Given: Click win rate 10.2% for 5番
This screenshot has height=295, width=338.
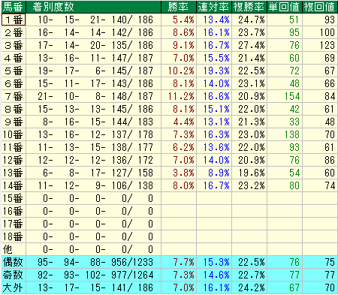Looking at the screenshot, I should tap(181, 71).
